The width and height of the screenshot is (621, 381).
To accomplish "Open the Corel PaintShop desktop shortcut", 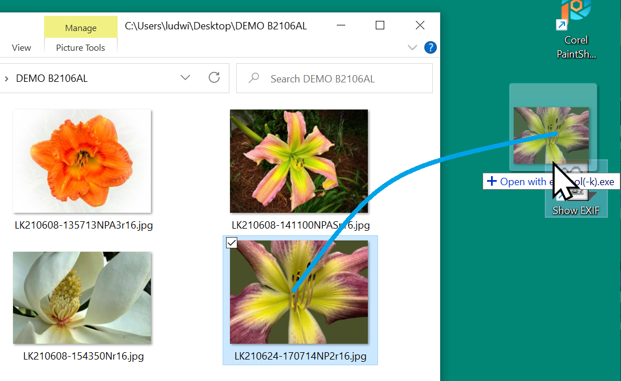I will (576, 17).
